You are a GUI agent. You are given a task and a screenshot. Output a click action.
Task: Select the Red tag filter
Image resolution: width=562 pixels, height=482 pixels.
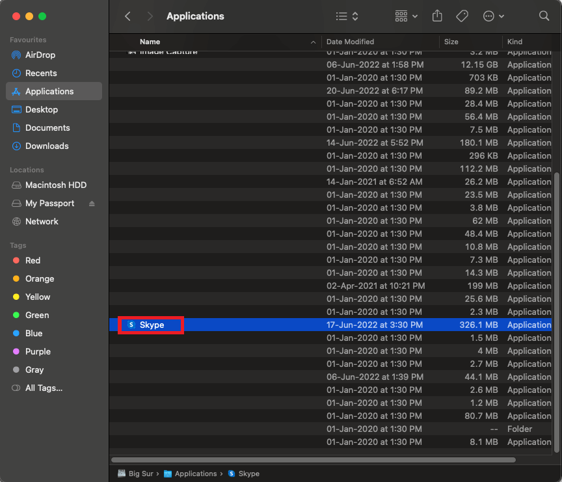(x=33, y=260)
